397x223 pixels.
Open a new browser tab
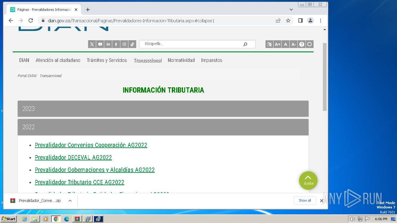pos(88,10)
